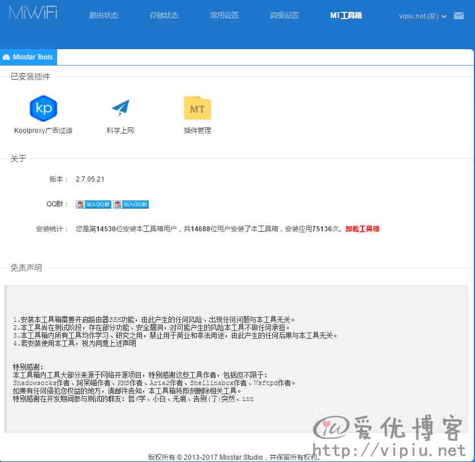
Task: Open 高级设置 menu
Action: pyautogui.click(x=284, y=15)
